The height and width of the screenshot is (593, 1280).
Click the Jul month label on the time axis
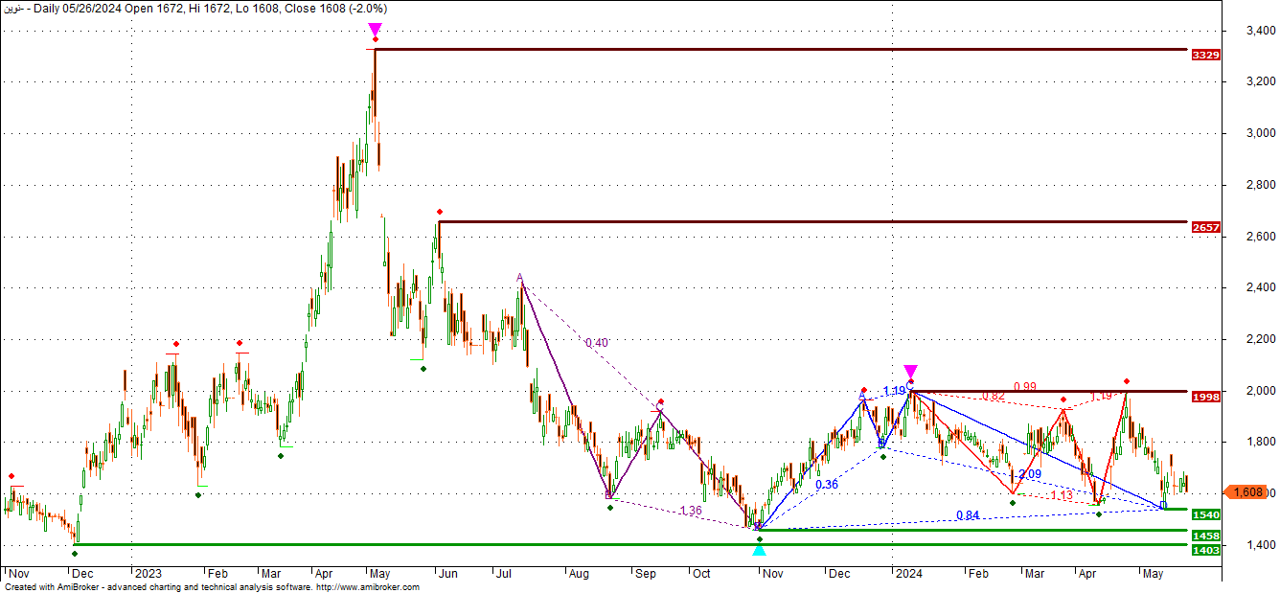pyautogui.click(x=504, y=573)
